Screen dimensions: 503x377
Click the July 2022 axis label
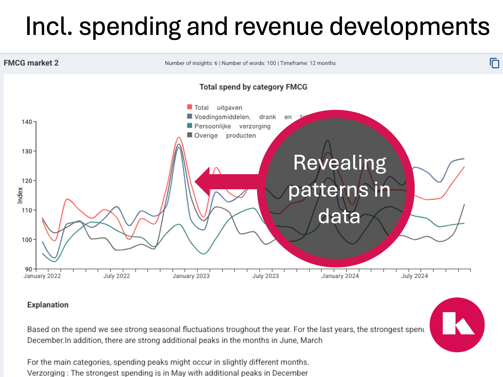pyautogui.click(x=116, y=276)
